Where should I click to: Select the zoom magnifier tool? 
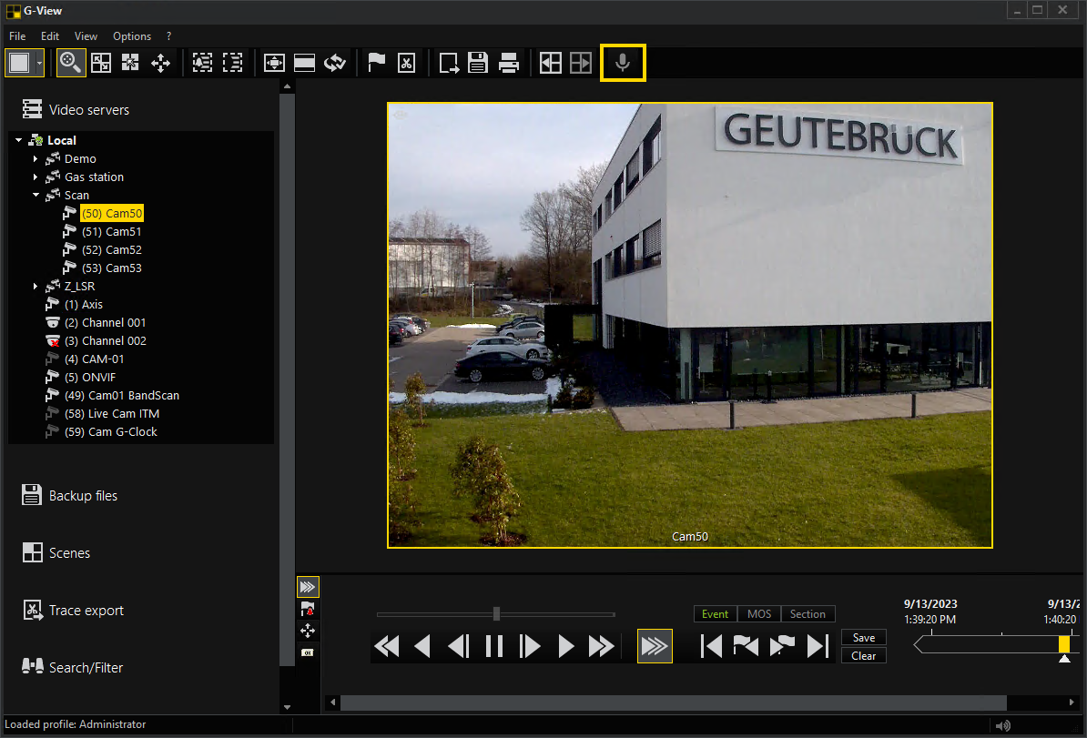[70, 63]
